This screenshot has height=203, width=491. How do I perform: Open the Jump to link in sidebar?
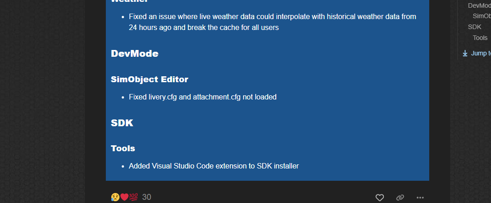coord(481,53)
